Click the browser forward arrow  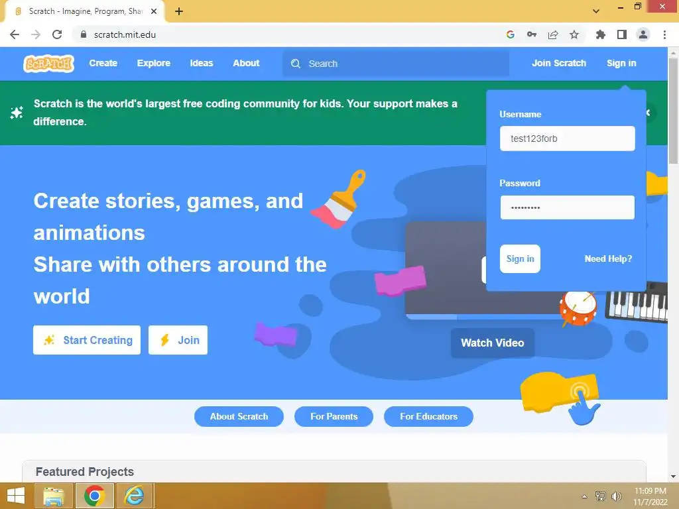pyautogui.click(x=36, y=34)
